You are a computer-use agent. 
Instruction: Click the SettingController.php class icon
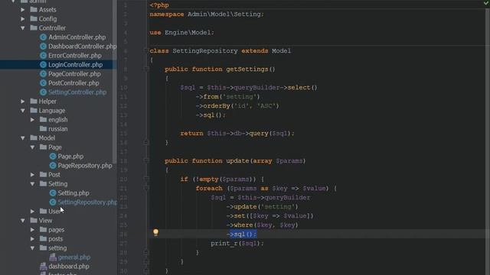coord(43,92)
